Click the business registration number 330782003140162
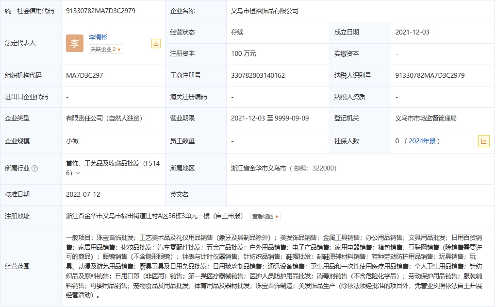Screen dimensions: 496x307 [x=258, y=75]
